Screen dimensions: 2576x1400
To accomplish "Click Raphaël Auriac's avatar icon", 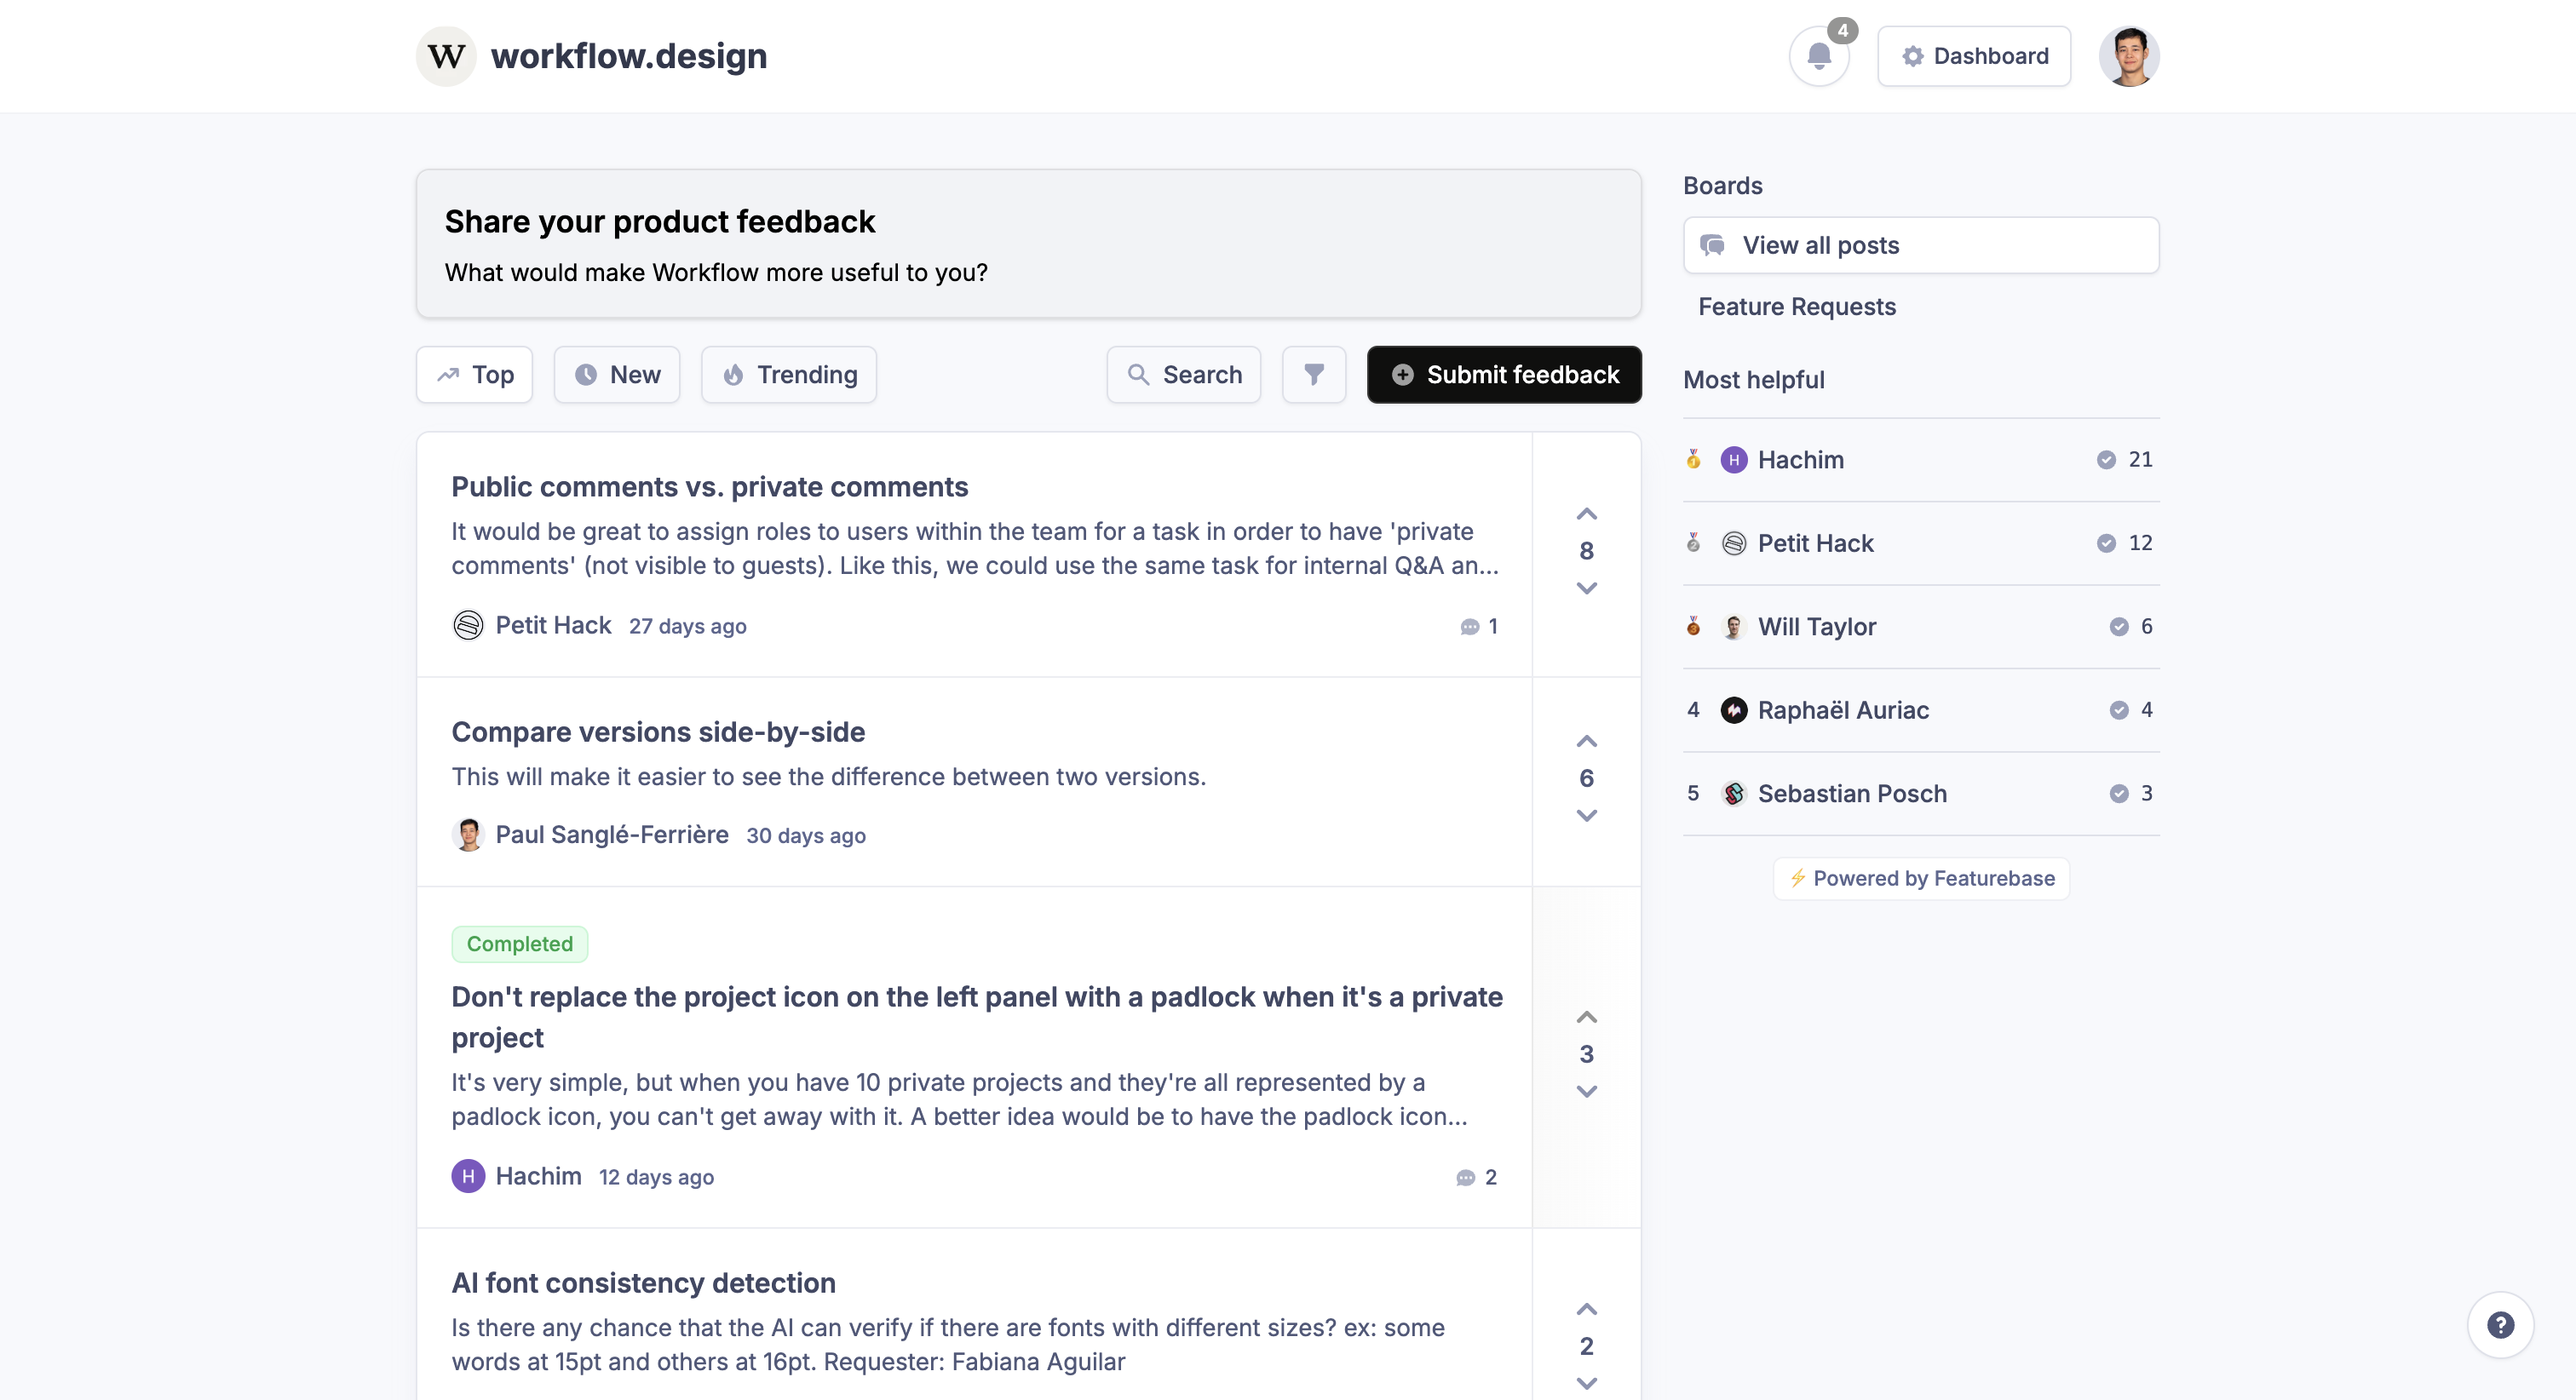I will click(x=1734, y=710).
